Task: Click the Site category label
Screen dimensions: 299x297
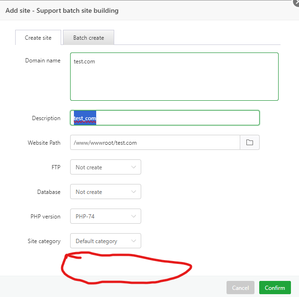Action: pyautogui.click(x=44, y=241)
